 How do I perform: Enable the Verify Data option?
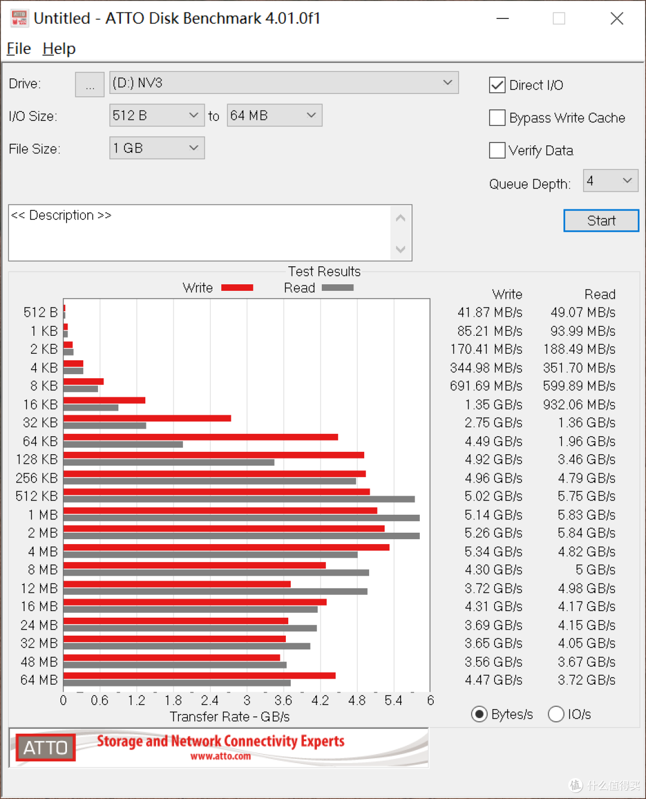coord(497,150)
